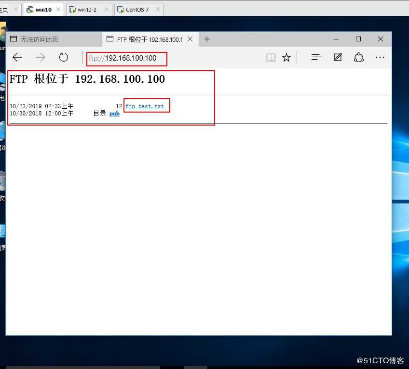Switch to the 无法访问此页 tab
The width and height of the screenshot is (409, 369).
tap(54, 39)
